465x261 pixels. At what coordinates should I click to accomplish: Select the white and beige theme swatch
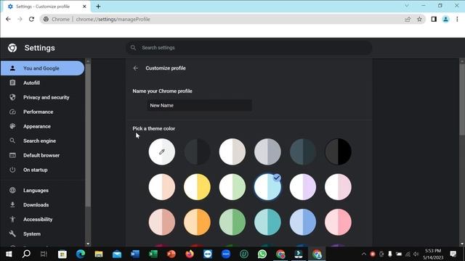click(x=232, y=152)
